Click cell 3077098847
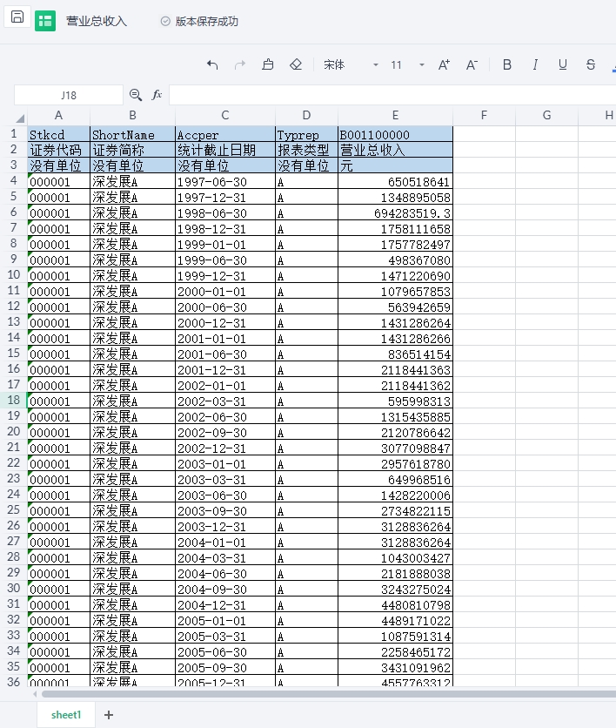The height and width of the screenshot is (728, 616). [x=395, y=448]
